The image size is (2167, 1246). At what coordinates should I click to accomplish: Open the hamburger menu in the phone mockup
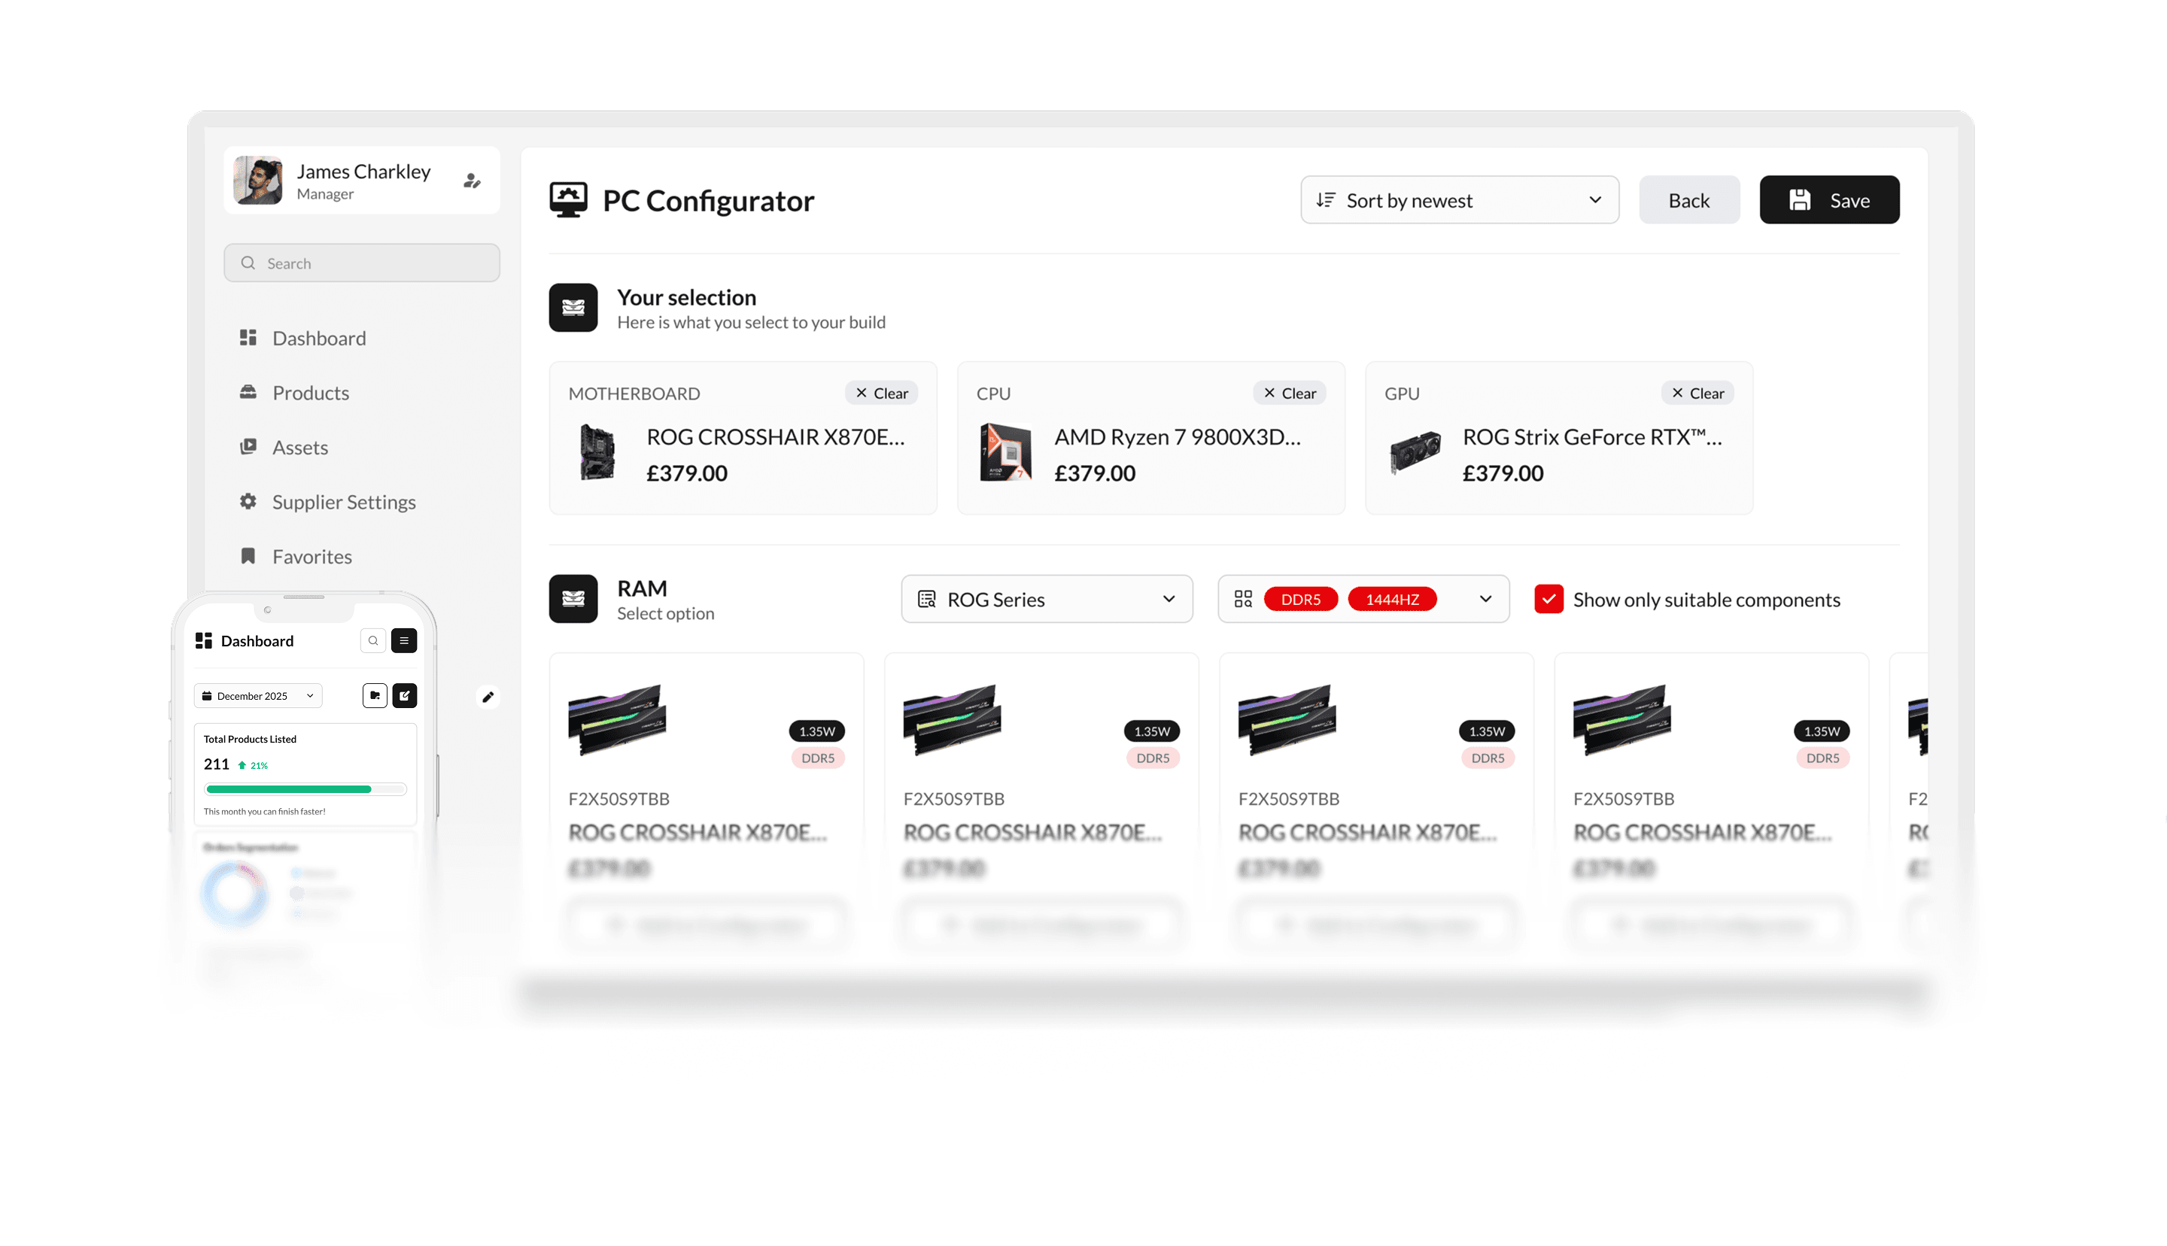(404, 641)
